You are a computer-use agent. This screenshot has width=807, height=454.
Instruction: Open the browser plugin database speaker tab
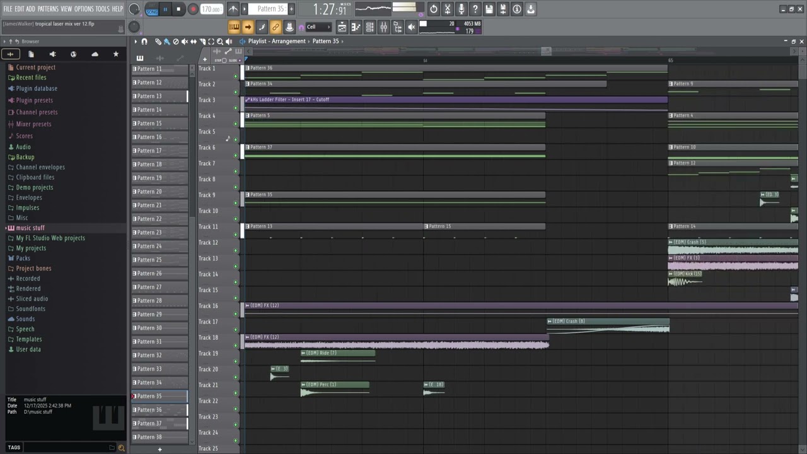click(x=52, y=54)
